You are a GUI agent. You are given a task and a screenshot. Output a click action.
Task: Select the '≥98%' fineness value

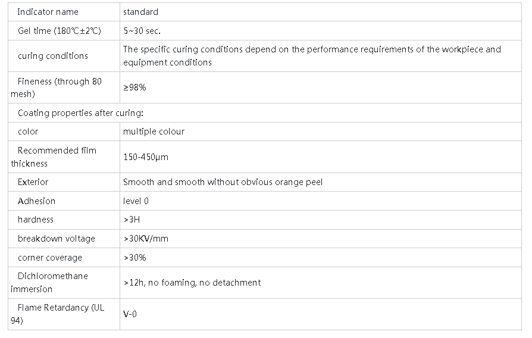pos(134,87)
